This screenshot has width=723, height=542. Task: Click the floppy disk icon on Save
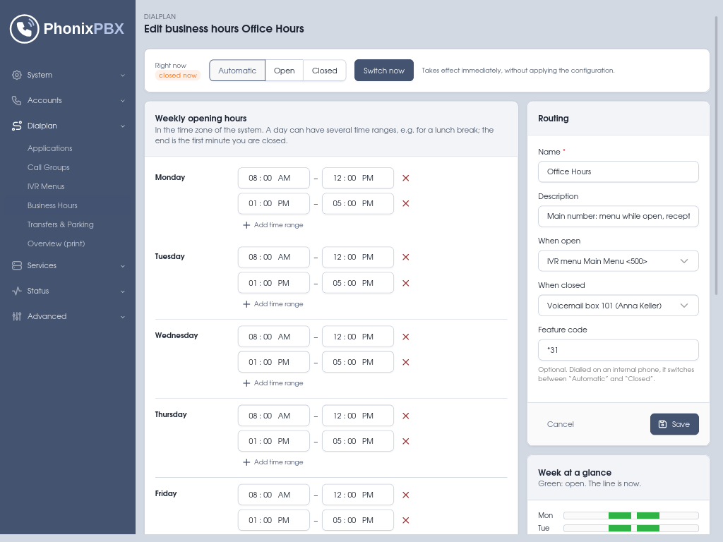coord(662,424)
